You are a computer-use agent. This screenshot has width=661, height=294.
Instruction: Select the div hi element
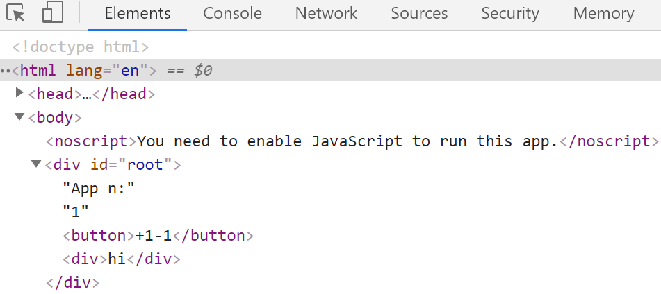(x=122, y=259)
